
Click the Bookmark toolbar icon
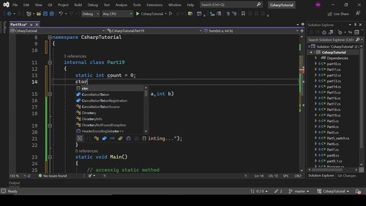click(243, 14)
